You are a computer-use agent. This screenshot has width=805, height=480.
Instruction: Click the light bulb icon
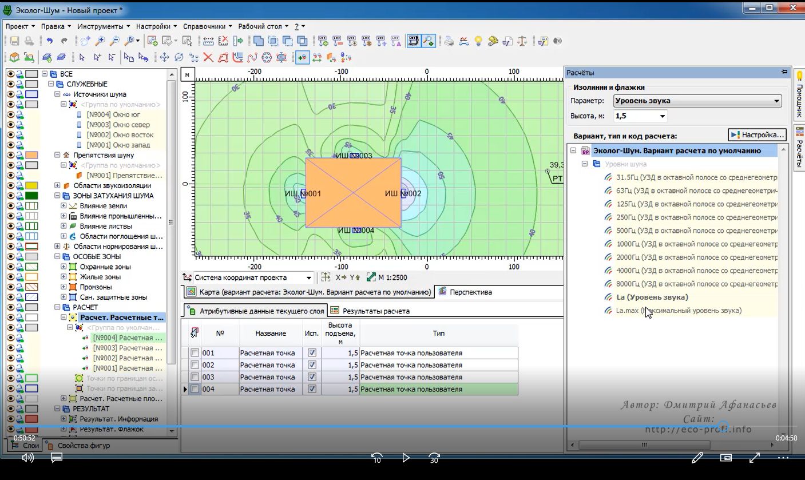tap(478, 41)
